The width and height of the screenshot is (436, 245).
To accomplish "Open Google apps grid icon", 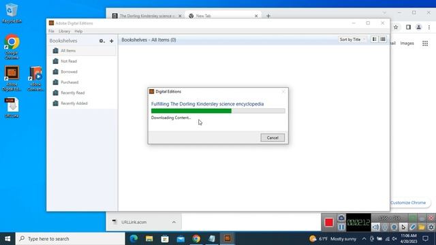I will point(425,44).
